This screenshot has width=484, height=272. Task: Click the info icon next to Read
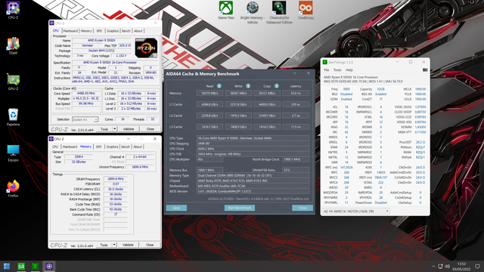coord(219,86)
